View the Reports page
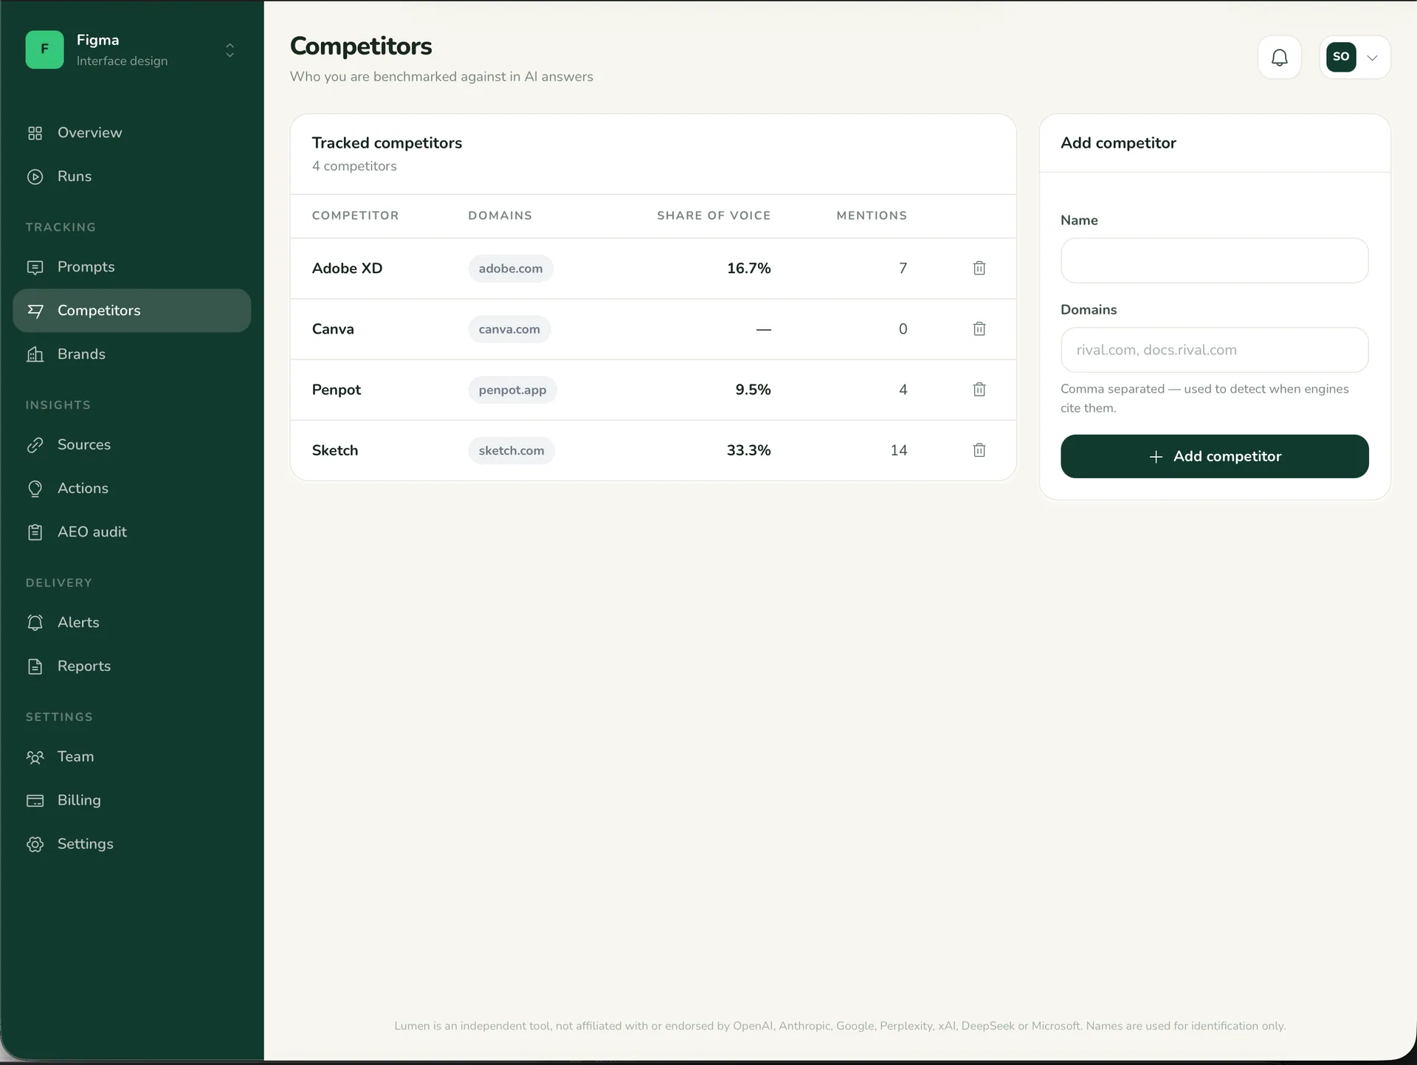1417x1065 pixels. pyautogui.click(x=131, y=666)
